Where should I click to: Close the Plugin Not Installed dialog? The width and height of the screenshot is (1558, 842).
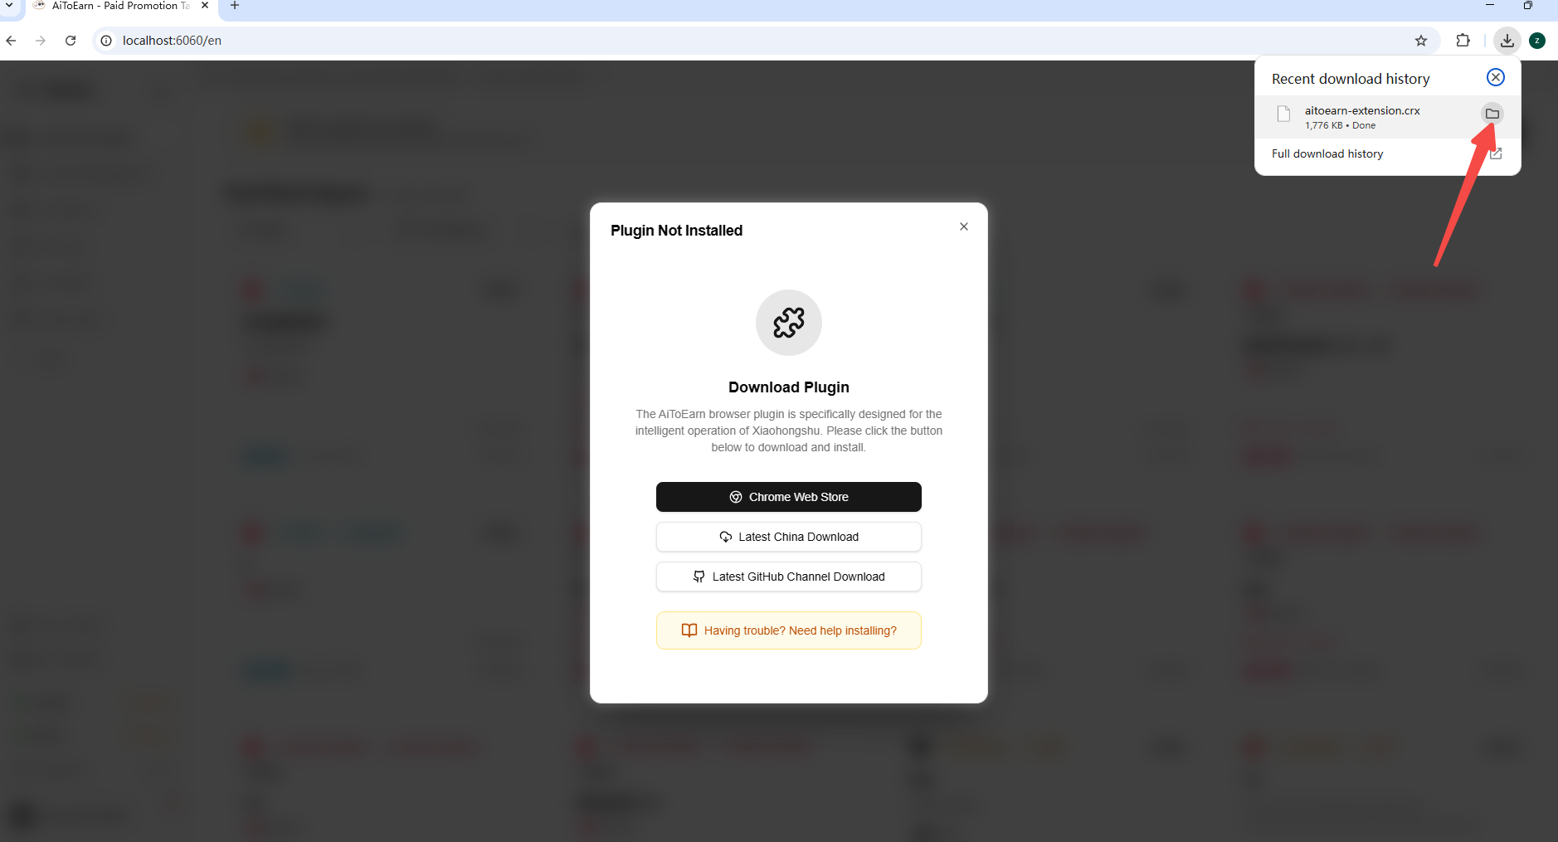tap(963, 226)
